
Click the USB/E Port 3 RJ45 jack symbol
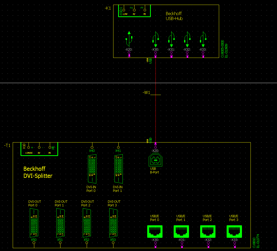click(x=234, y=231)
